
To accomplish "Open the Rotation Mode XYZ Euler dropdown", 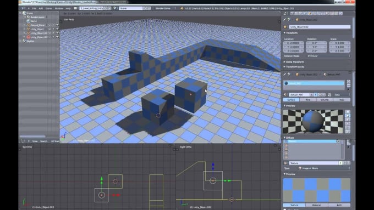I will click(328, 56).
